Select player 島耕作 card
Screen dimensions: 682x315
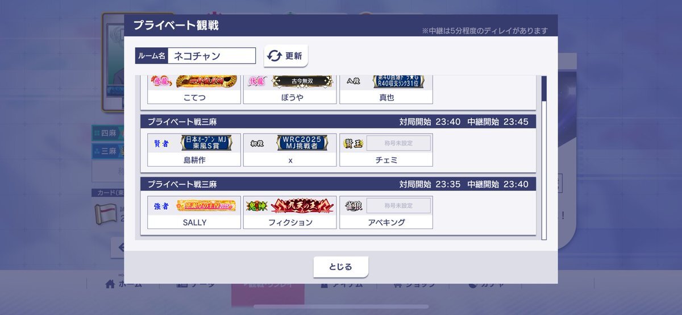pos(194,150)
